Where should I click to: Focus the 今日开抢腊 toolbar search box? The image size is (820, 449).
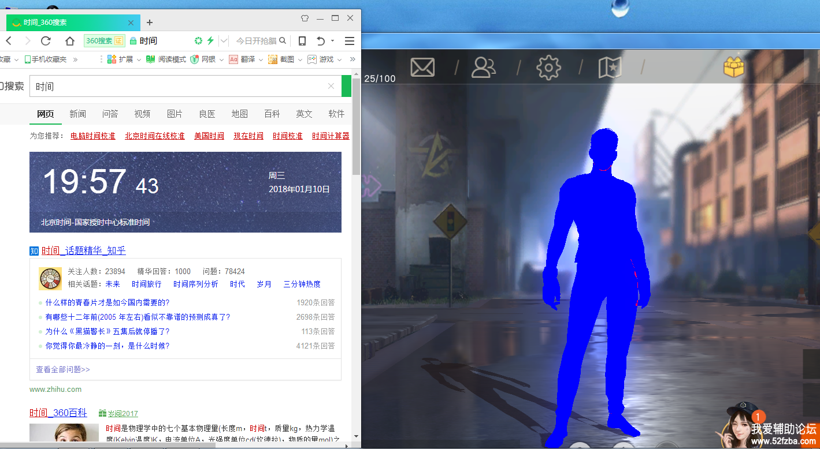coord(257,41)
